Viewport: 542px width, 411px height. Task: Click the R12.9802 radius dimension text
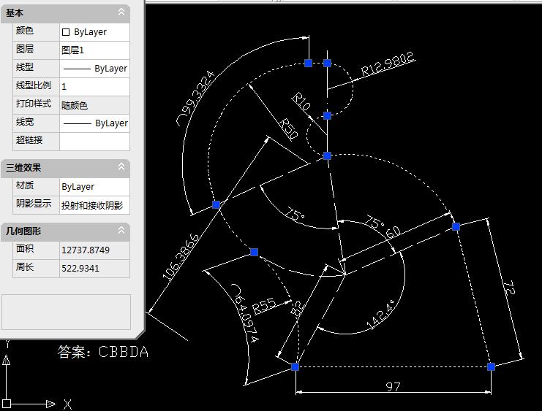point(387,64)
